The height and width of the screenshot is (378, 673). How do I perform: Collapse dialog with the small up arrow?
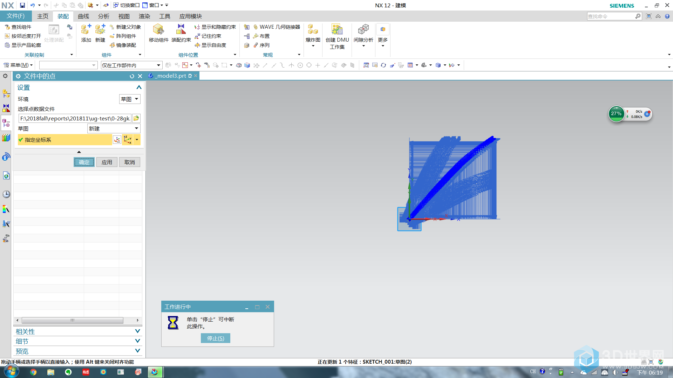(x=79, y=152)
